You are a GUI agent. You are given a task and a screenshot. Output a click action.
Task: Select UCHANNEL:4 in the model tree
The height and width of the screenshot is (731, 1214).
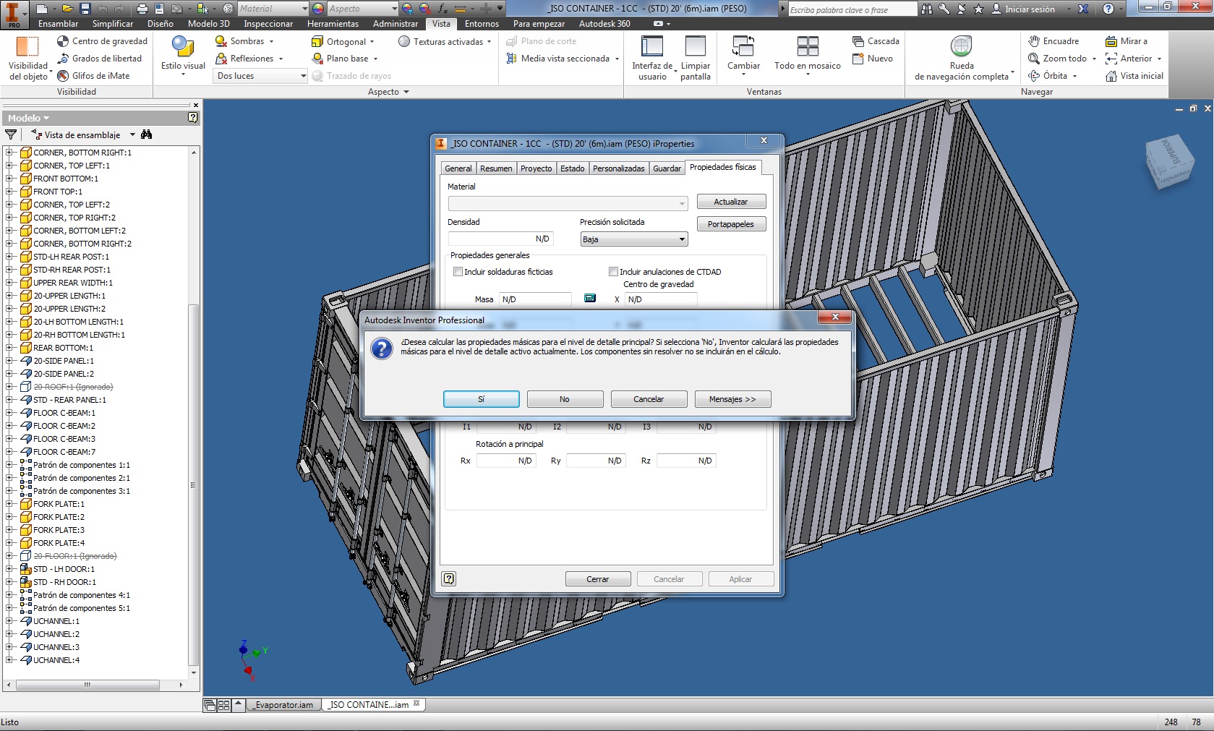tap(56, 660)
